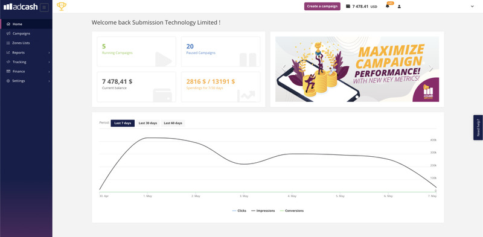Open Home in the sidebar
Screen dimensions: 483x237
(x=26, y=24)
